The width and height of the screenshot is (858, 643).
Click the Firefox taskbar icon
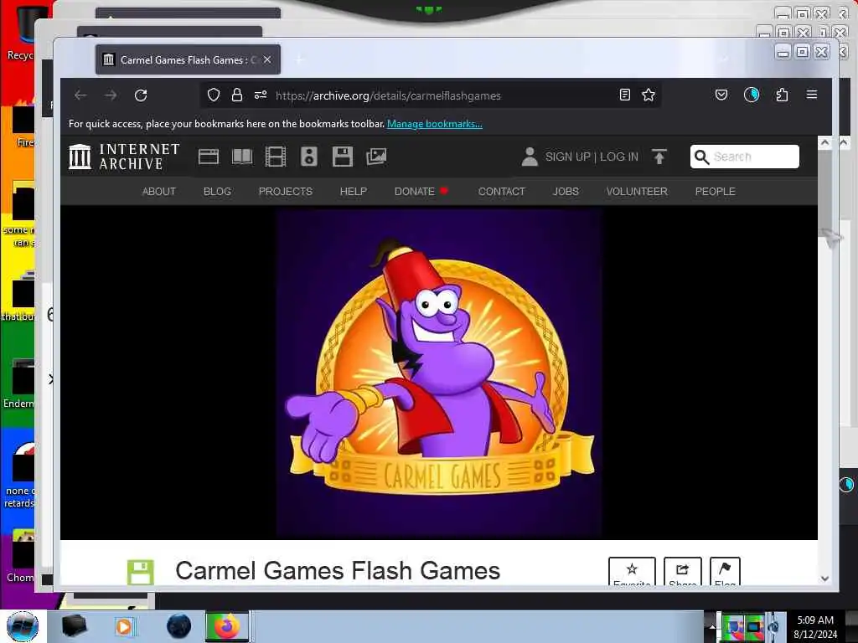pyautogui.click(x=227, y=626)
